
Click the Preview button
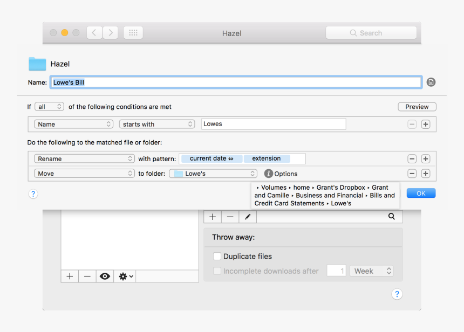(x=417, y=106)
